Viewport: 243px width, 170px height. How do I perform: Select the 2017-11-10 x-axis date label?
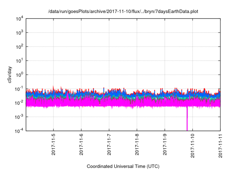pos(193,146)
